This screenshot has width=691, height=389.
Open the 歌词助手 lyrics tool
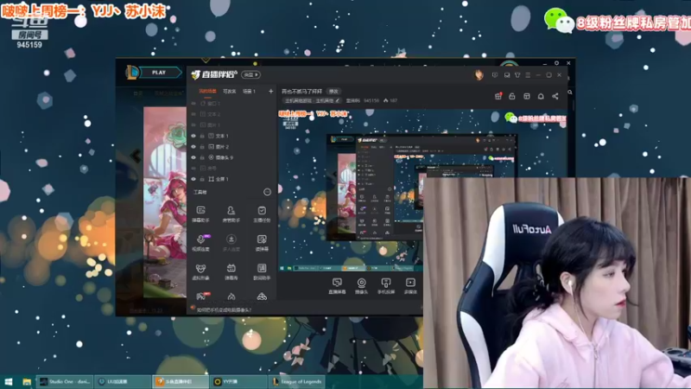pos(262,272)
